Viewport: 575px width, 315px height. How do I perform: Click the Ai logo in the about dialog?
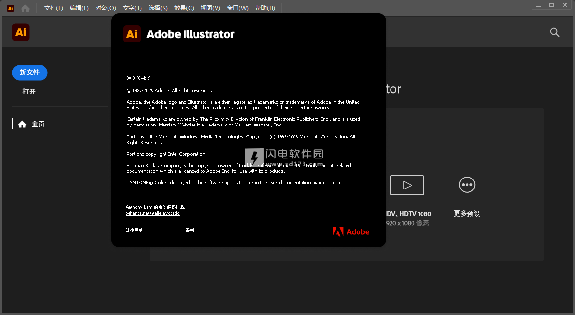[132, 34]
